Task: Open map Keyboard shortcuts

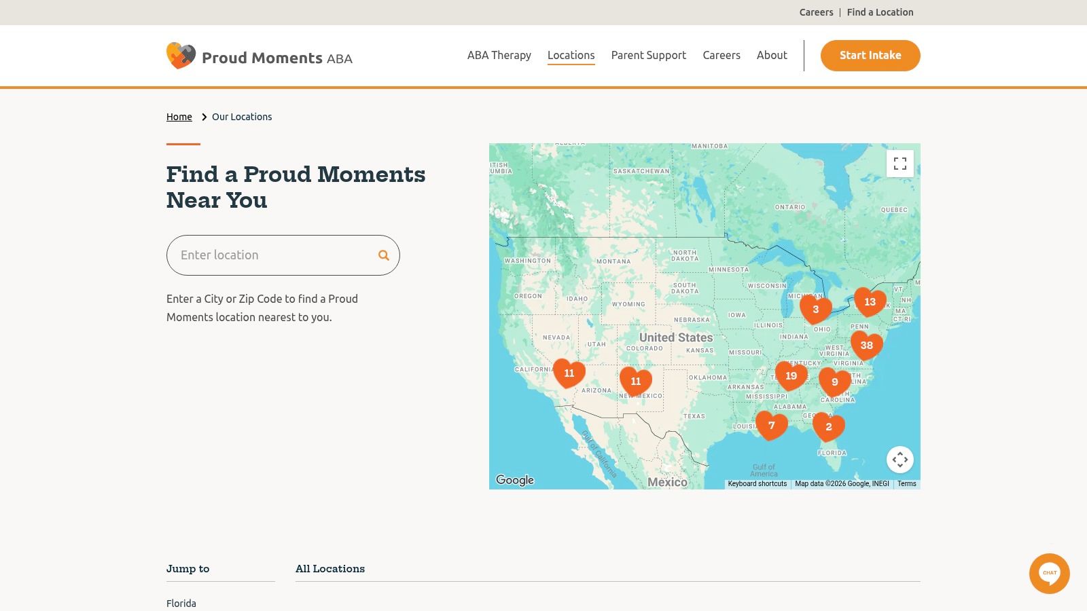Action: point(758,484)
